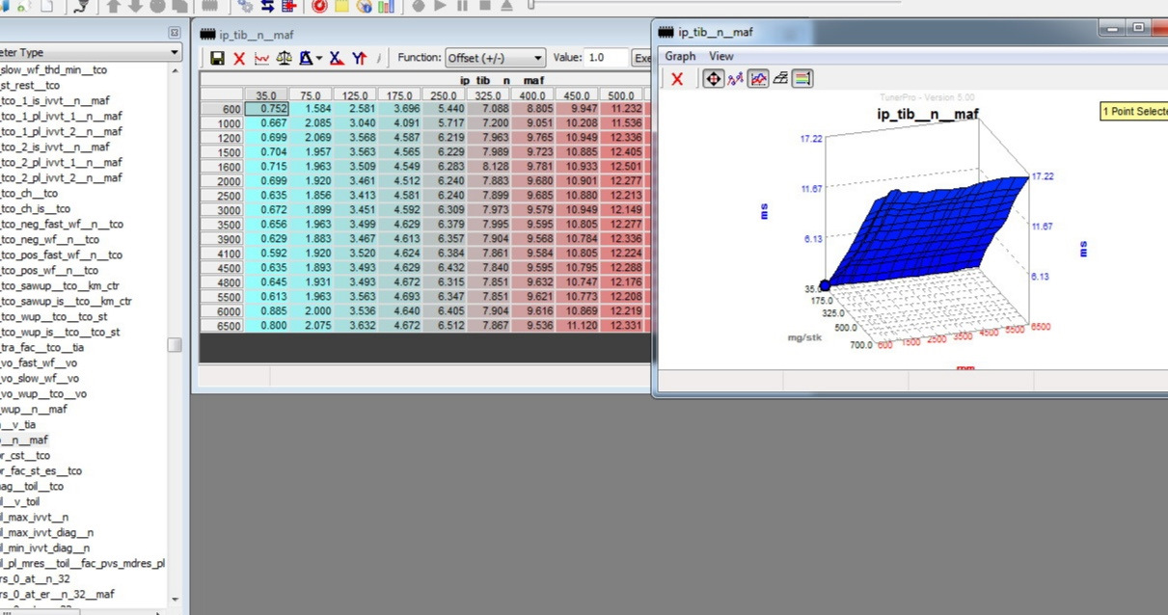Select the table cell with value 0.885

pos(266,311)
